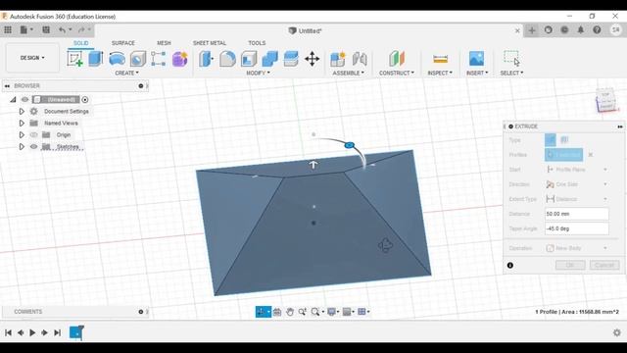Open the Direction One Side dropdown
Screen dimensions: 627x353
coord(577,184)
